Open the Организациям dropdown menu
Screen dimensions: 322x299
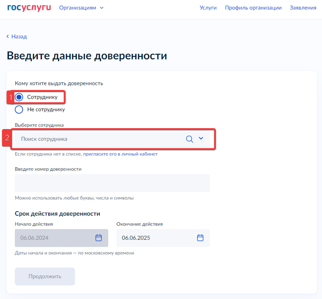pyautogui.click(x=81, y=8)
